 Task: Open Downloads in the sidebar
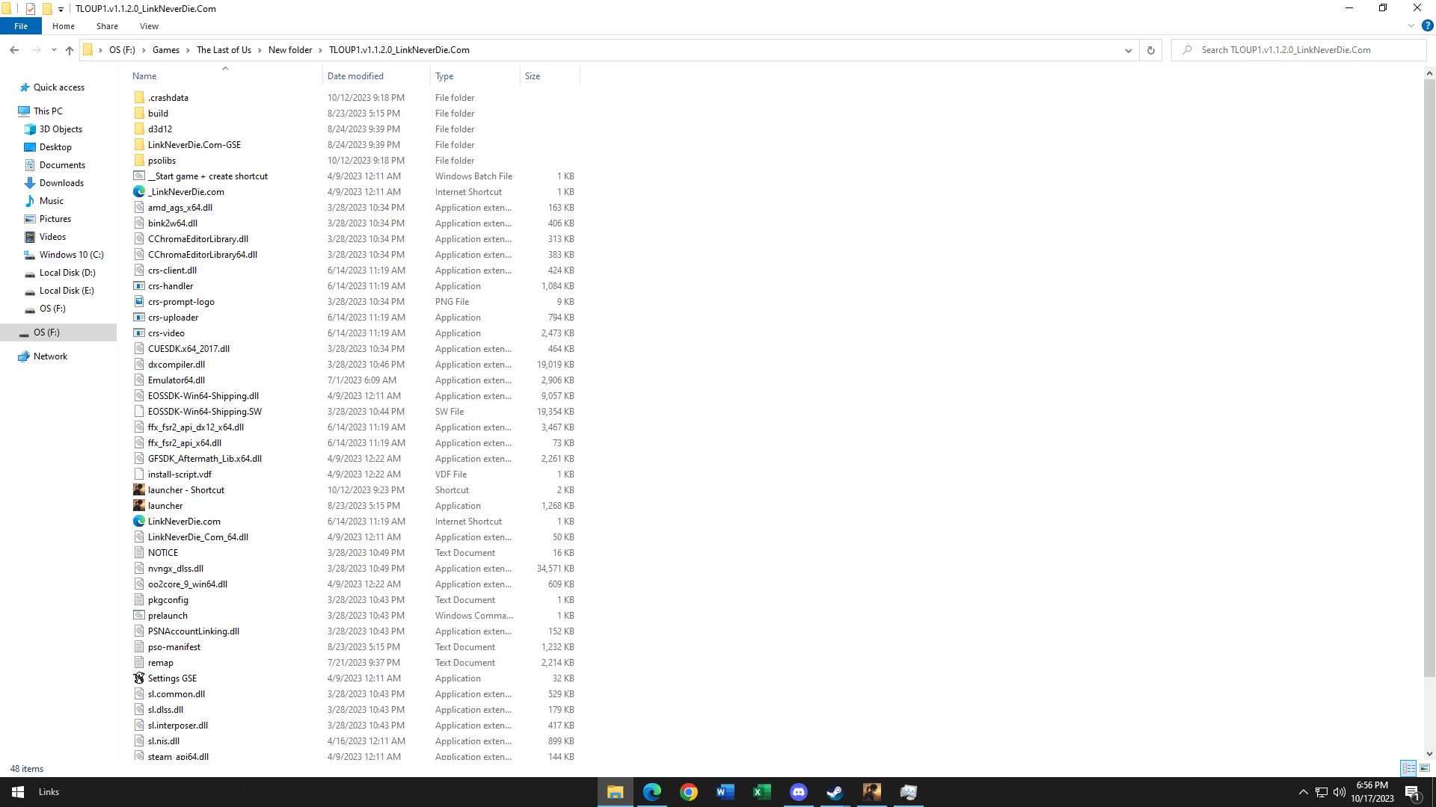(x=61, y=183)
